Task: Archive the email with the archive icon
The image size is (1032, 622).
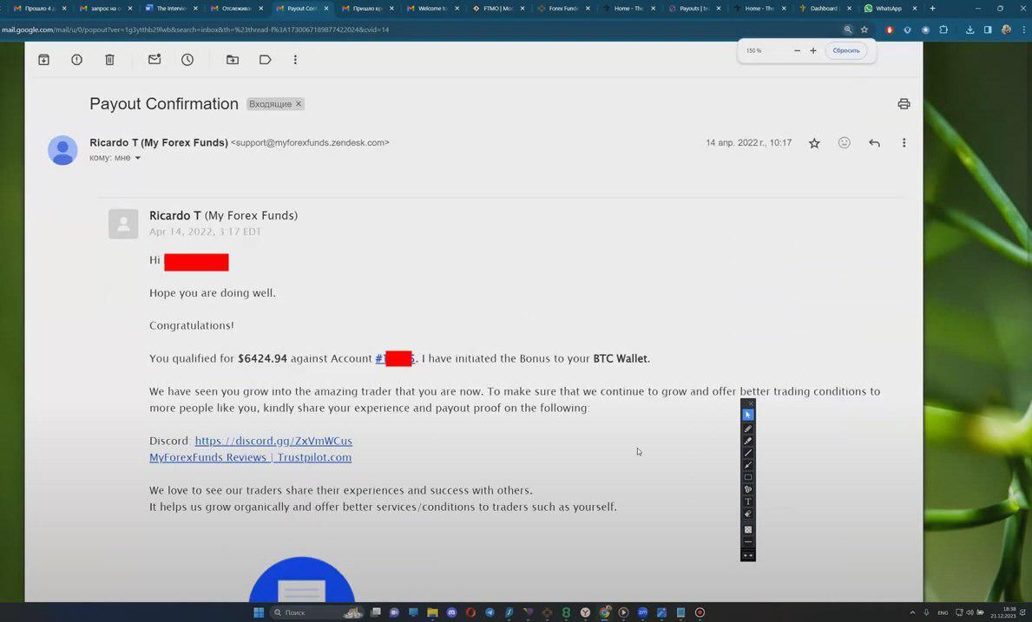Action: pyautogui.click(x=44, y=60)
